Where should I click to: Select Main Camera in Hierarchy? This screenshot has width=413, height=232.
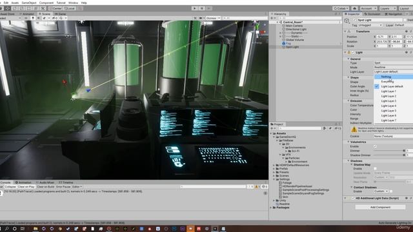click(x=294, y=26)
